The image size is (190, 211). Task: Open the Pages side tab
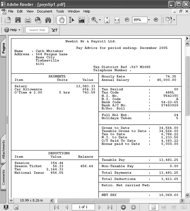(x=3, y=48)
